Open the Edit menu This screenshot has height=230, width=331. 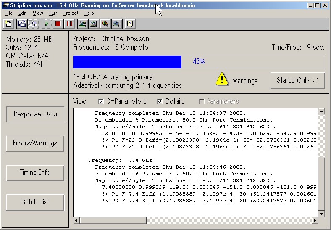[22, 13]
